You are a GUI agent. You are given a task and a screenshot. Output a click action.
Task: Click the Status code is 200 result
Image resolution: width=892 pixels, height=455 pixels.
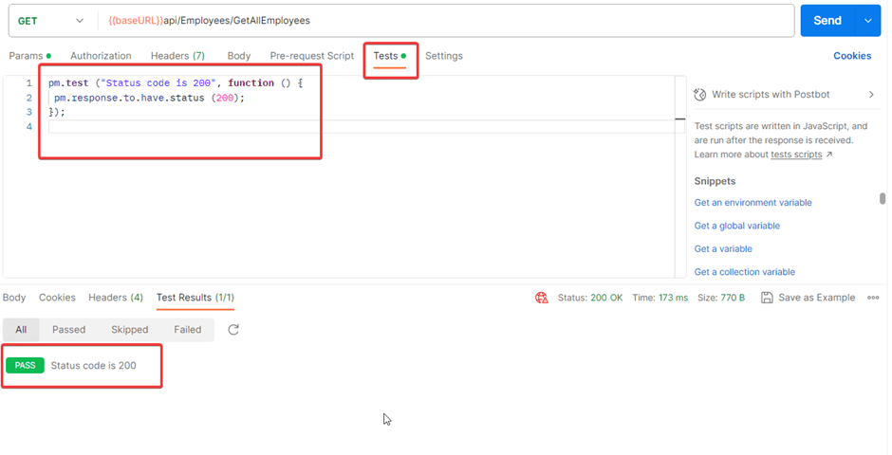coord(93,366)
